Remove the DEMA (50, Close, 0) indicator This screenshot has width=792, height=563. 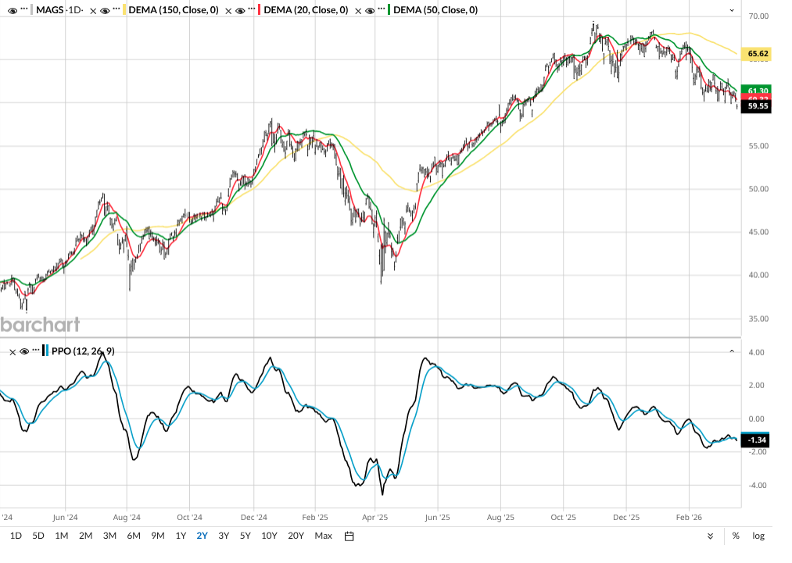pyautogui.click(x=358, y=10)
